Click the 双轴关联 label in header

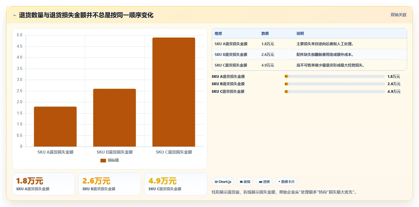coord(399,15)
